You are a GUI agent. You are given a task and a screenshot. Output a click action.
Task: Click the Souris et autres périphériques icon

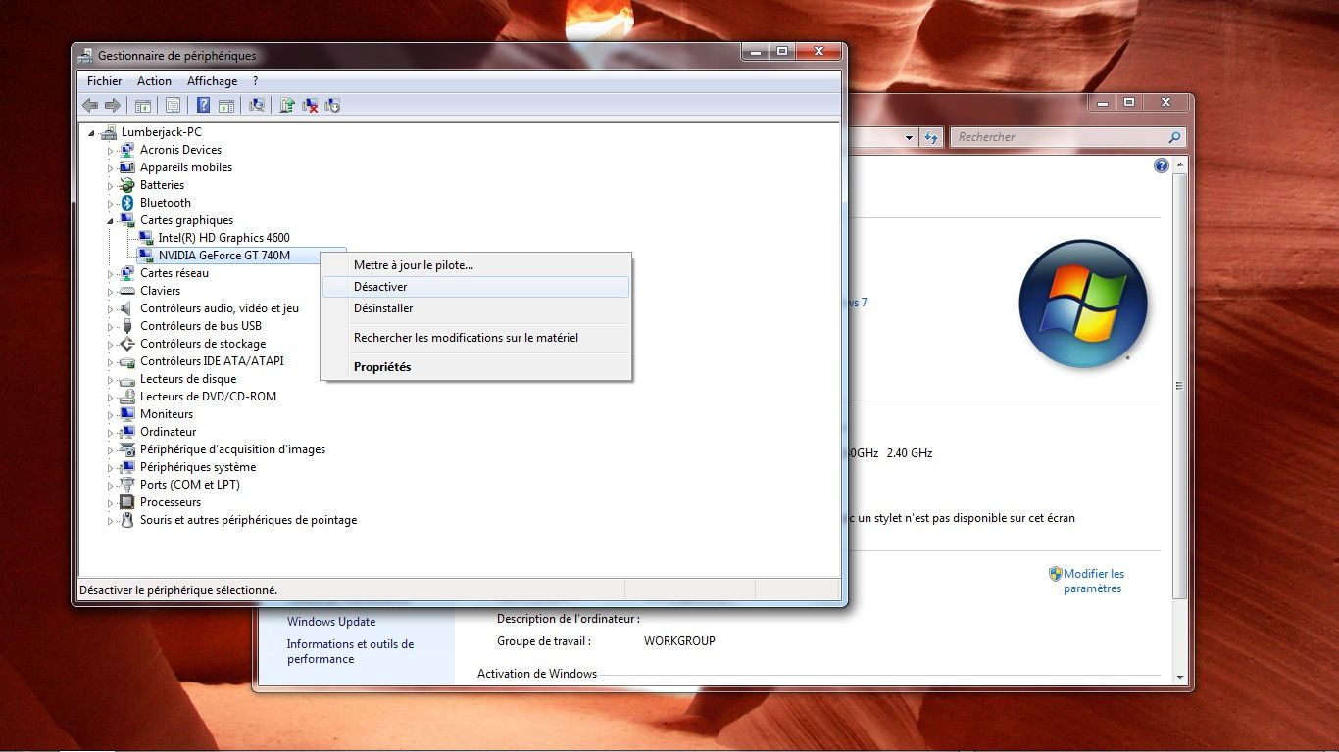coord(126,520)
